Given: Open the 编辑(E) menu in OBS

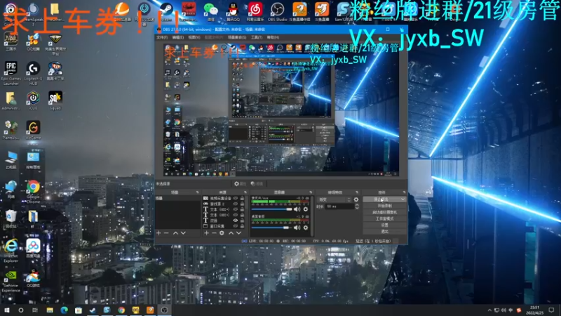Looking at the screenshot, I should pyautogui.click(x=178, y=37).
